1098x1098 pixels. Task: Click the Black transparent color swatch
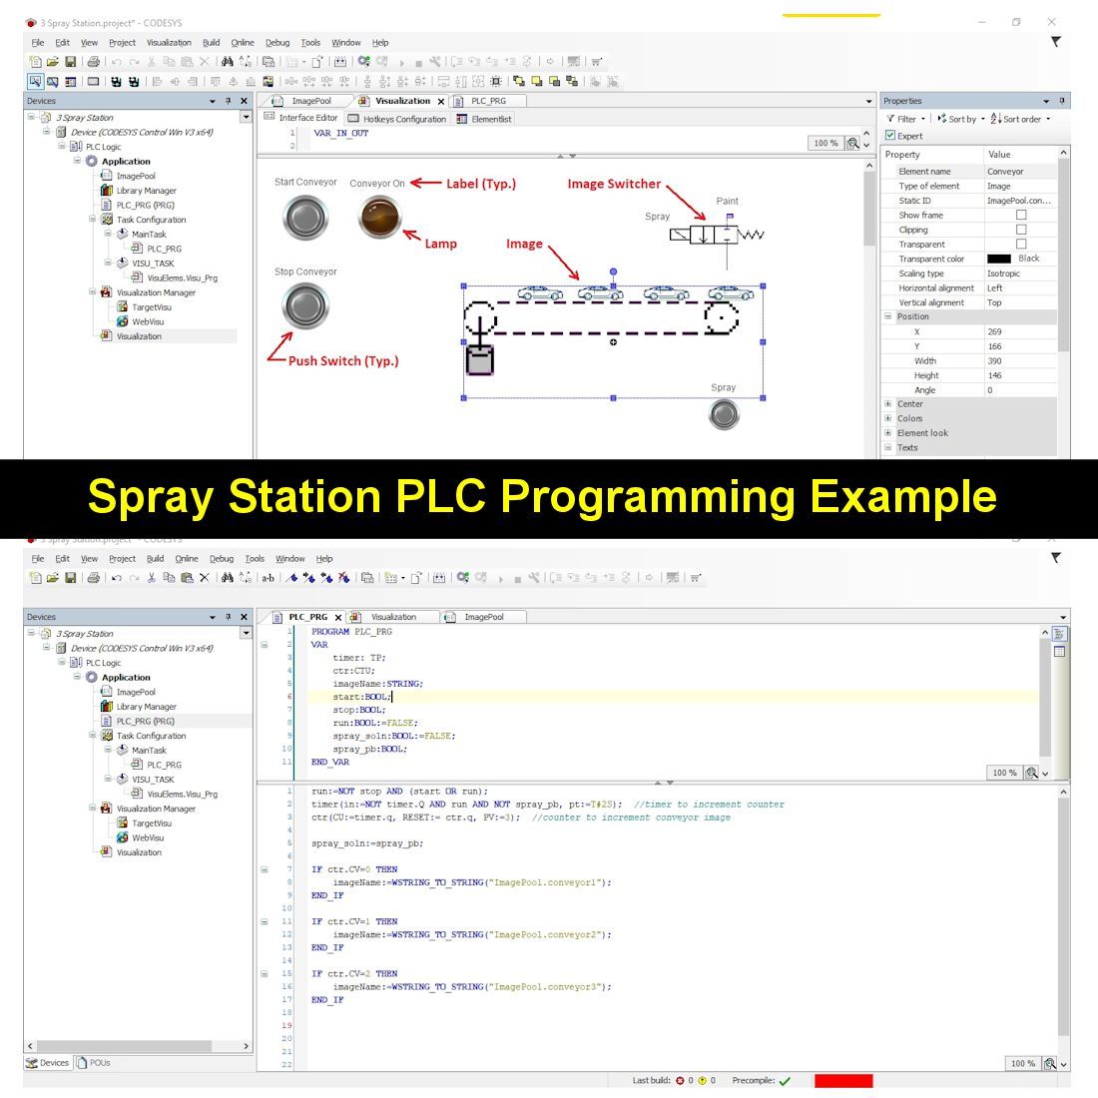(1001, 259)
